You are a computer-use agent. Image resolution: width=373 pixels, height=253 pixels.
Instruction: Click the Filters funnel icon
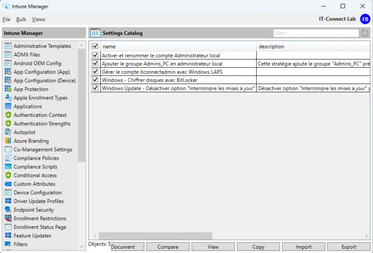pos(8,245)
